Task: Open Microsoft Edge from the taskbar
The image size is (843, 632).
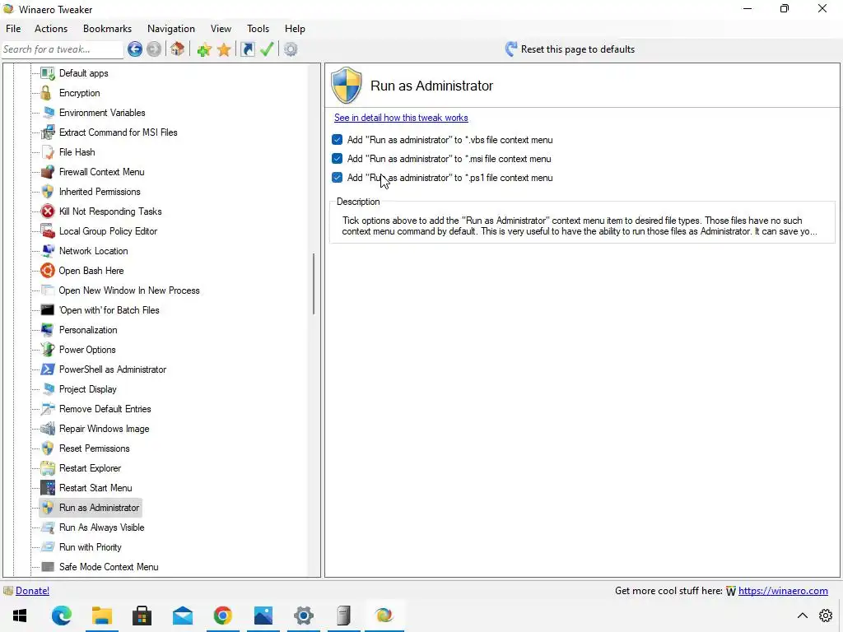Action: coord(61,616)
